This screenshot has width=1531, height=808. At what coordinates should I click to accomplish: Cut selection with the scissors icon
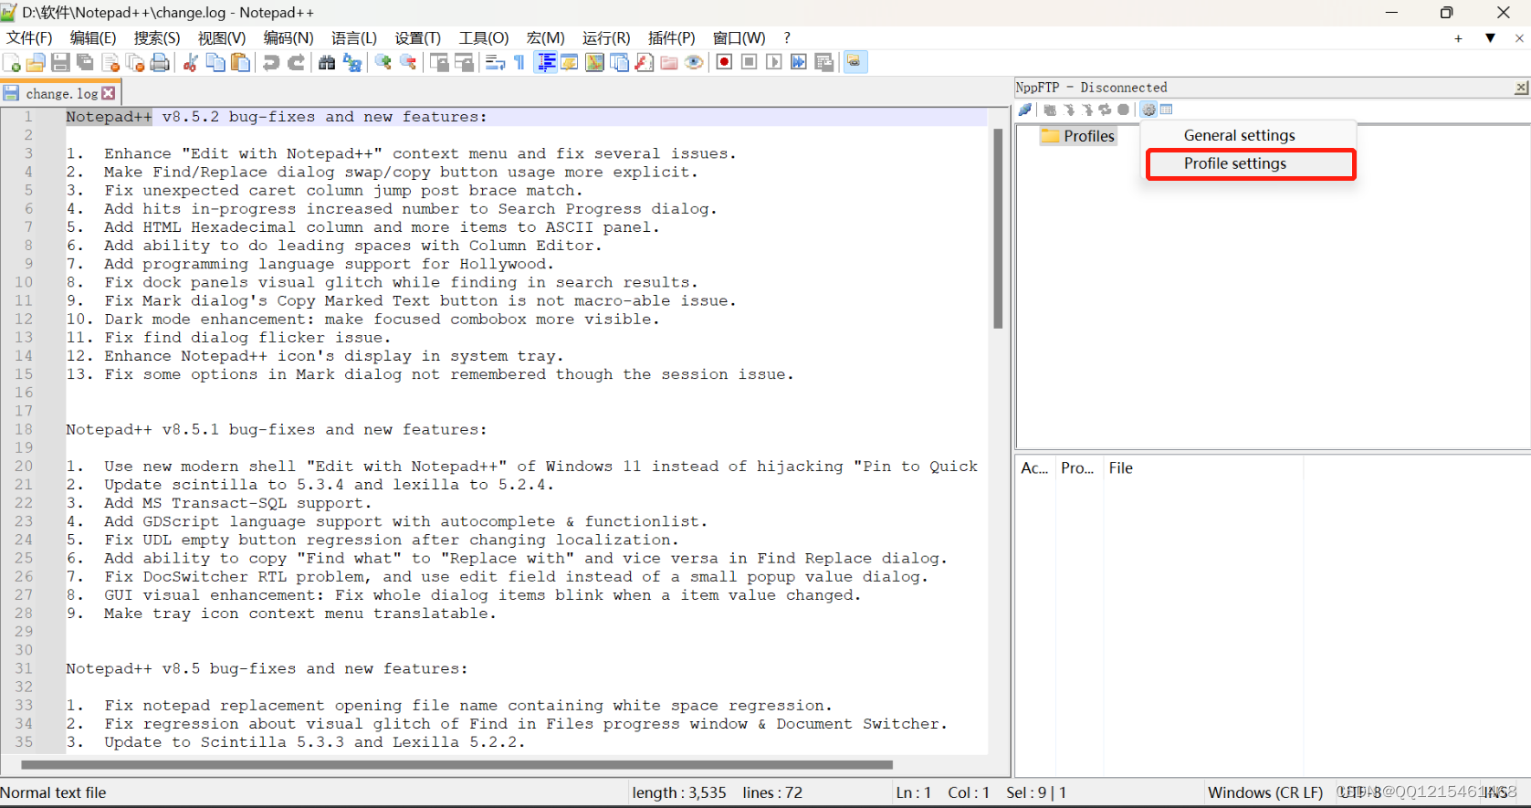click(191, 62)
